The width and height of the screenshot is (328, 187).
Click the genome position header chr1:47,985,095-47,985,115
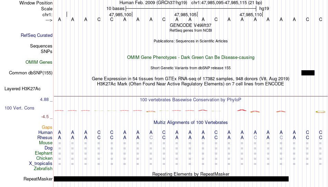point(226,3)
